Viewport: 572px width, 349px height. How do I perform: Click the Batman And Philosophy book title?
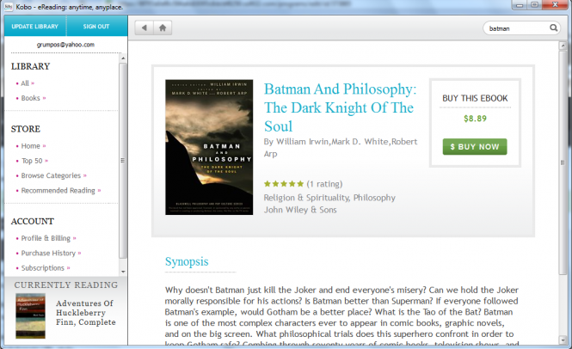[340, 107]
